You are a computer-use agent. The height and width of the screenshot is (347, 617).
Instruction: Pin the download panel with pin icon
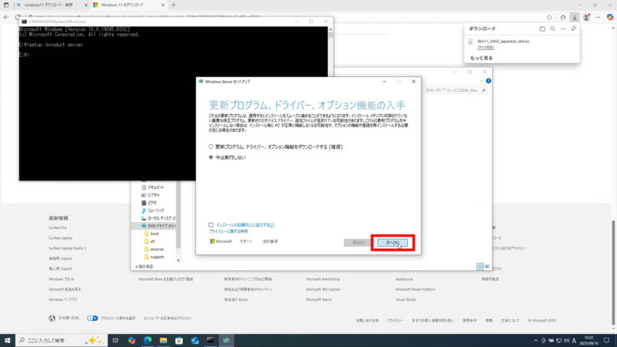(x=574, y=29)
